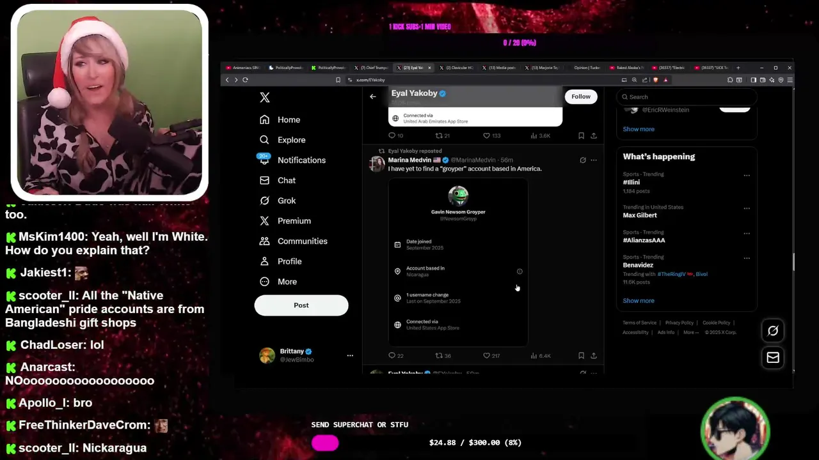Screen dimensions: 819x460
Task: Click the browser forward button
Action: [x=235, y=80]
